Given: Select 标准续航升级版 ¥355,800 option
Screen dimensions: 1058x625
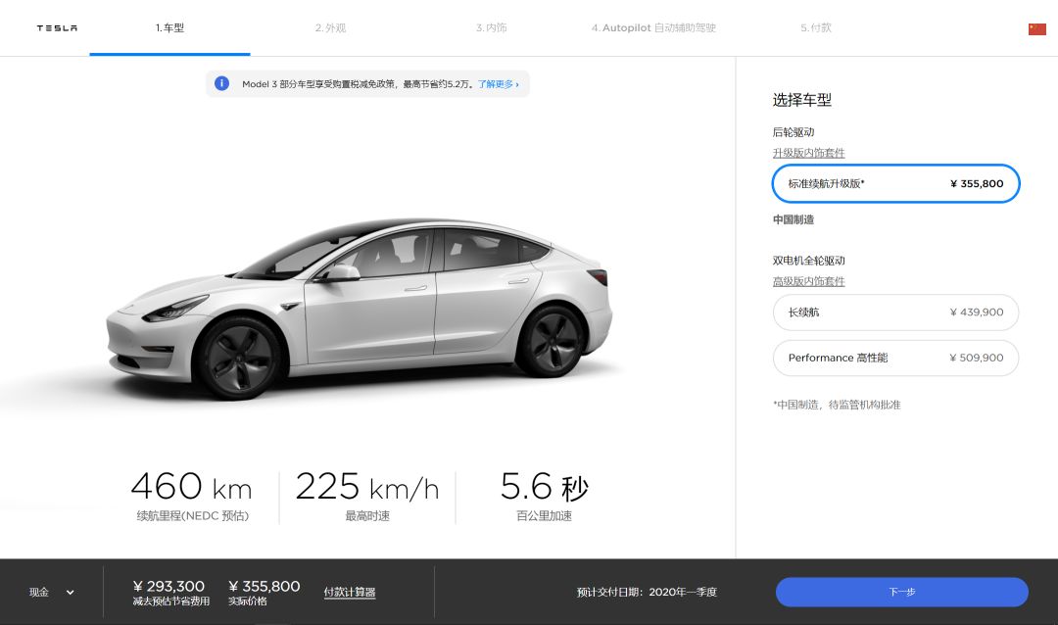Looking at the screenshot, I should 895,183.
